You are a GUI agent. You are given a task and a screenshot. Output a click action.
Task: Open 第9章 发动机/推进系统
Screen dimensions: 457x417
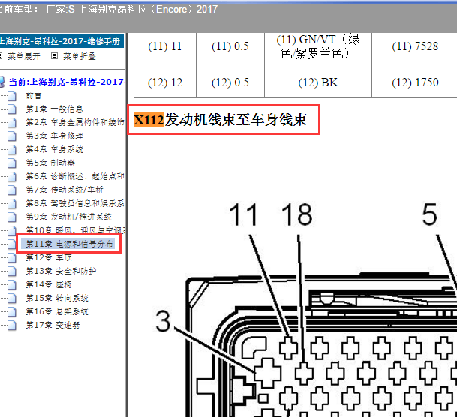(69, 217)
